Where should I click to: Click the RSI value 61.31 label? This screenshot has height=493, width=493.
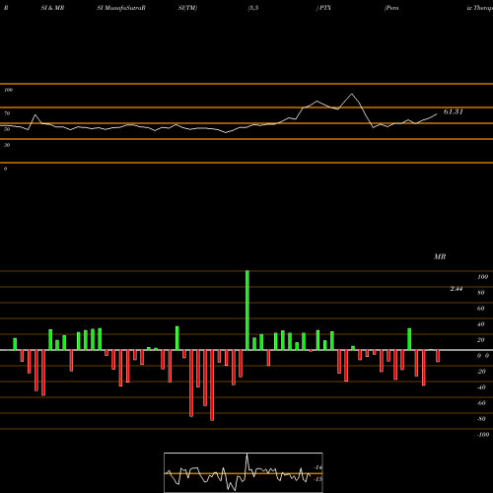pyautogui.click(x=454, y=111)
